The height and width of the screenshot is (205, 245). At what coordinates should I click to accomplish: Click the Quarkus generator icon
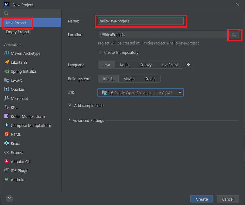(7, 89)
